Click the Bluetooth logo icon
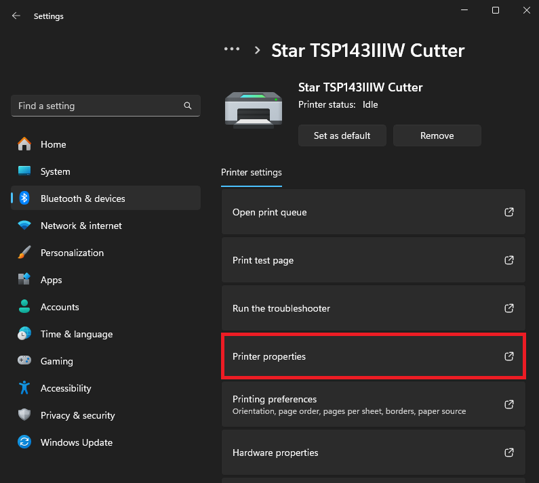 click(24, 198)
